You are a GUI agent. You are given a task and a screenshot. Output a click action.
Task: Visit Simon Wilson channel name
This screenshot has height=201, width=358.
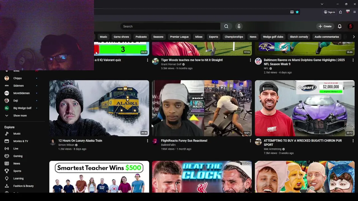[x=66, y=145]
